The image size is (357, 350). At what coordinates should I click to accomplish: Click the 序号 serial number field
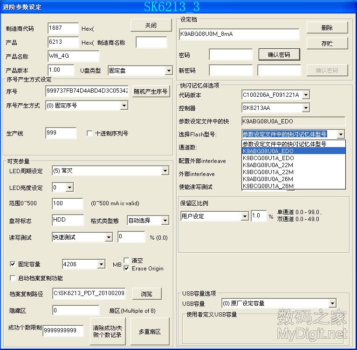tap(87, 91)
